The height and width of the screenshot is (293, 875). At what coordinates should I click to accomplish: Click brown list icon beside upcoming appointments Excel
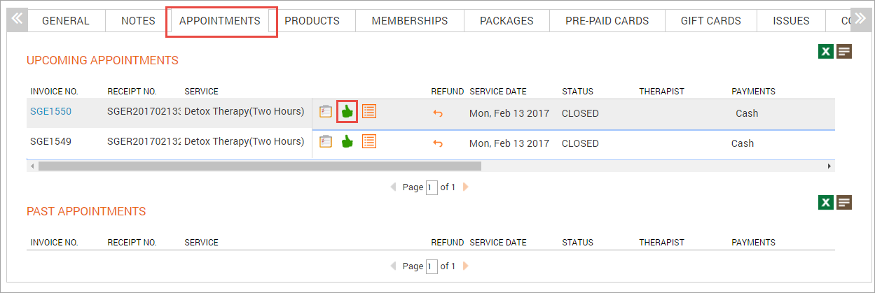[844, 51]
